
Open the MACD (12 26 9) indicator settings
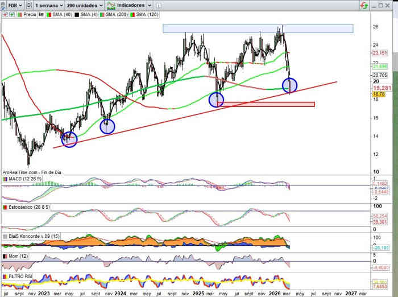point(23,179)
